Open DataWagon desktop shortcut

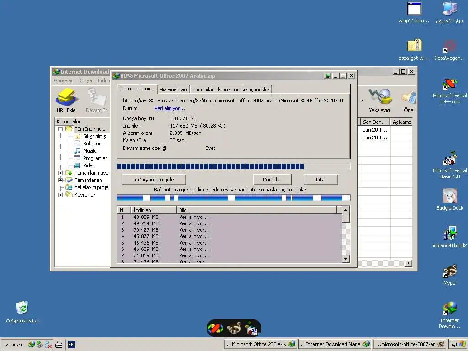click(450, 50)
